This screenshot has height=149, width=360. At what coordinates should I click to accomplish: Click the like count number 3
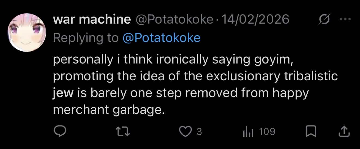coord(199,132)
